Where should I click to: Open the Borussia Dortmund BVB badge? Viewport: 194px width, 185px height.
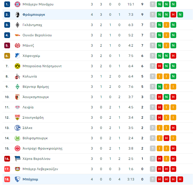click(17, 66)
